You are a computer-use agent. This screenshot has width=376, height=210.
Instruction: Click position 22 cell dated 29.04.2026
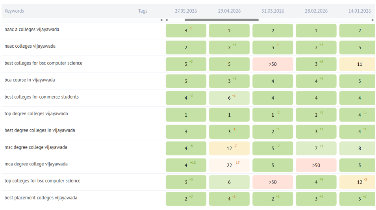229,165
